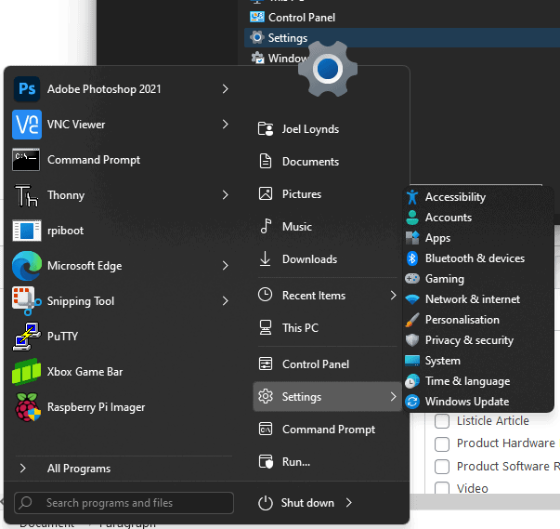560x529 pixels.
Task: Tick the Product Hardware checkbox
Action: 442,443
